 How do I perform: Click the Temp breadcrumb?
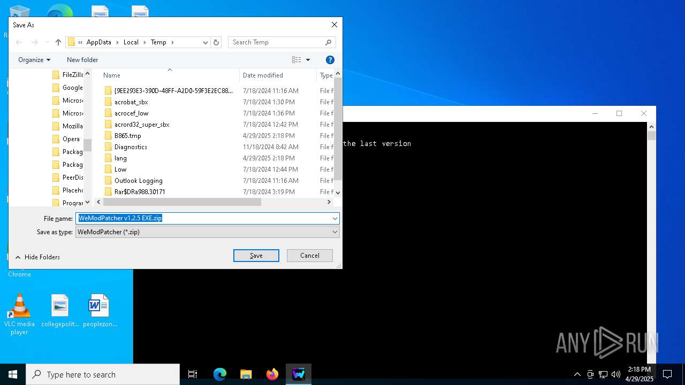[x=158, y=42]
